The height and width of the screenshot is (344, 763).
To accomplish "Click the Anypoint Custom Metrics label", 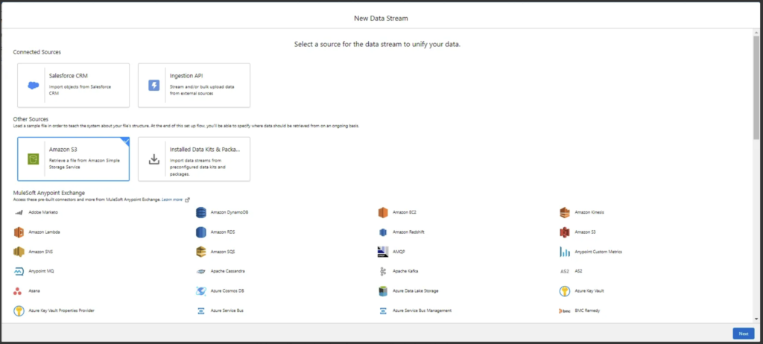I will click(598, 252).
